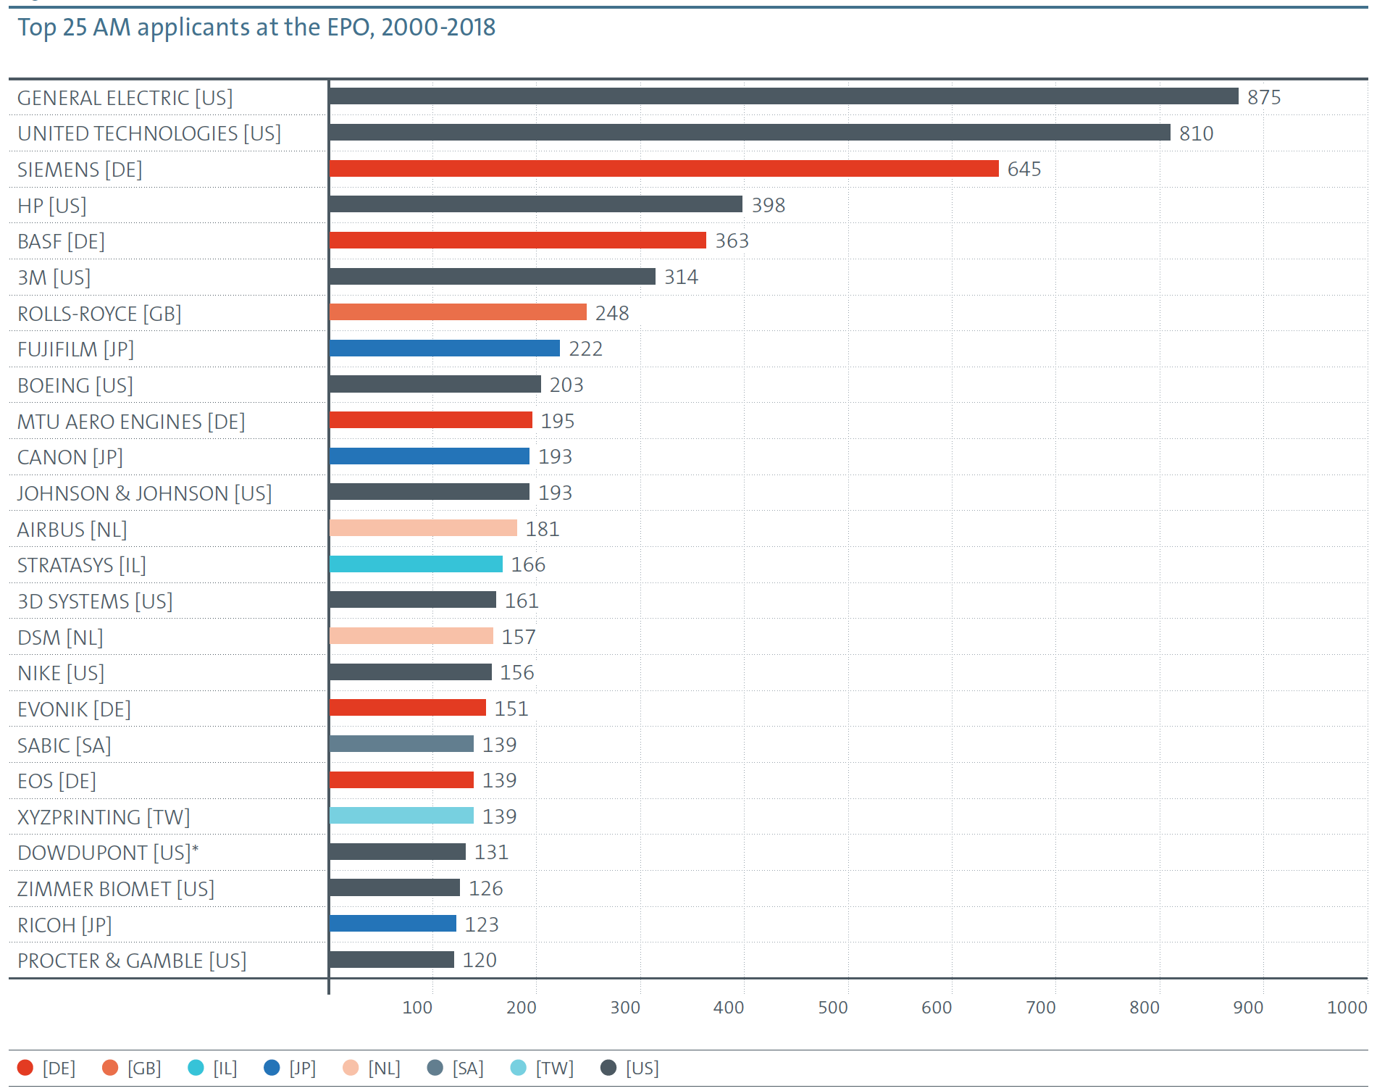Click the PROCTER & GAMBLE [US] label
This screenshot has width=1398, height=1091.
tap(132, 961)
